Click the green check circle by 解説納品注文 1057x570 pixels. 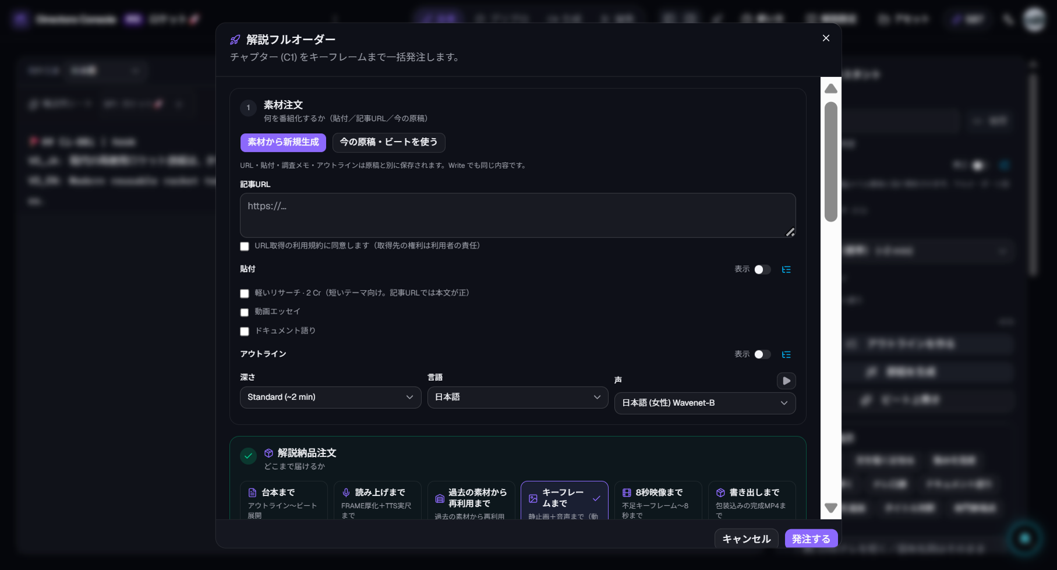coord(249,456)
